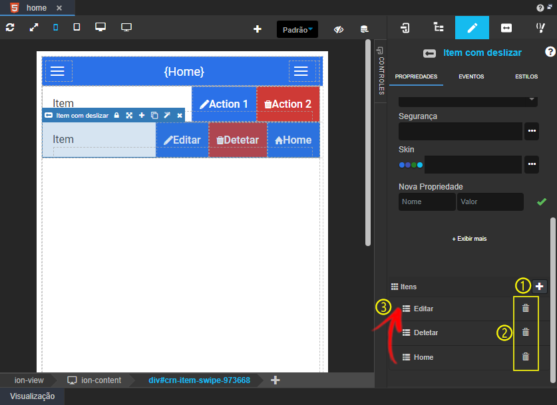The image size is (557, 405).
Task: Select the mobile phone viewport
Action: coord(56,27)
